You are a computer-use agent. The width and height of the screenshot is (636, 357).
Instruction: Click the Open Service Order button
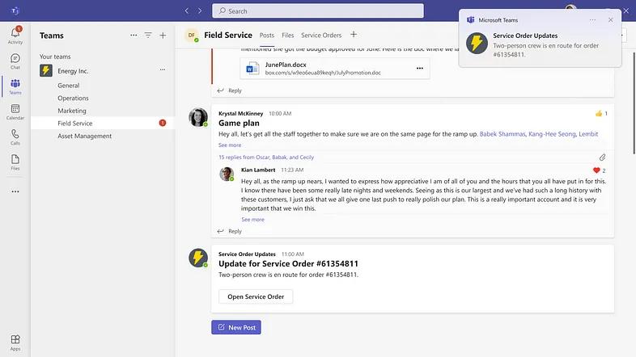(256, 296)
